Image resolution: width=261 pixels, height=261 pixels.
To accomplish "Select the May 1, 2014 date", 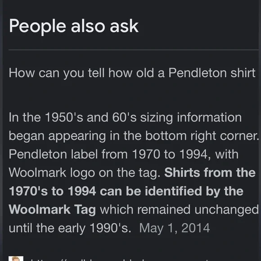I will tap(175, 228).
